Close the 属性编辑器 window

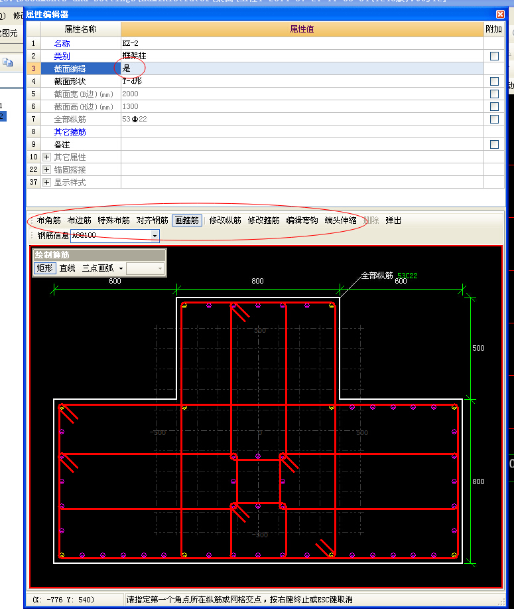[501, 15]
